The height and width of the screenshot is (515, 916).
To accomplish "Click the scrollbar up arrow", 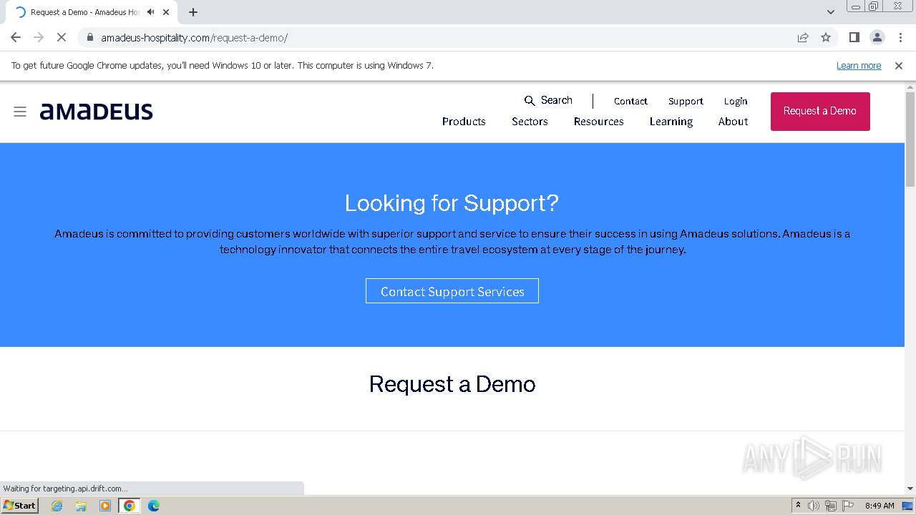I will pyautogui.click(x=910, y=87).
